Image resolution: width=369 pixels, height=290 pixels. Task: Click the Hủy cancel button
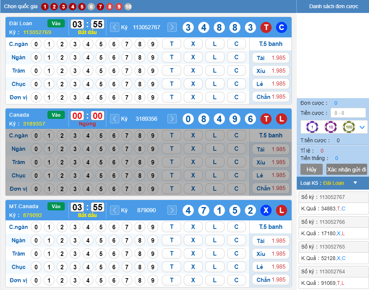click(x=312, y=169)
